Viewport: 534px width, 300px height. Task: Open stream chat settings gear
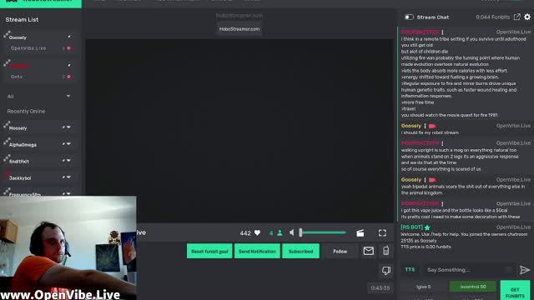point(527,17)
